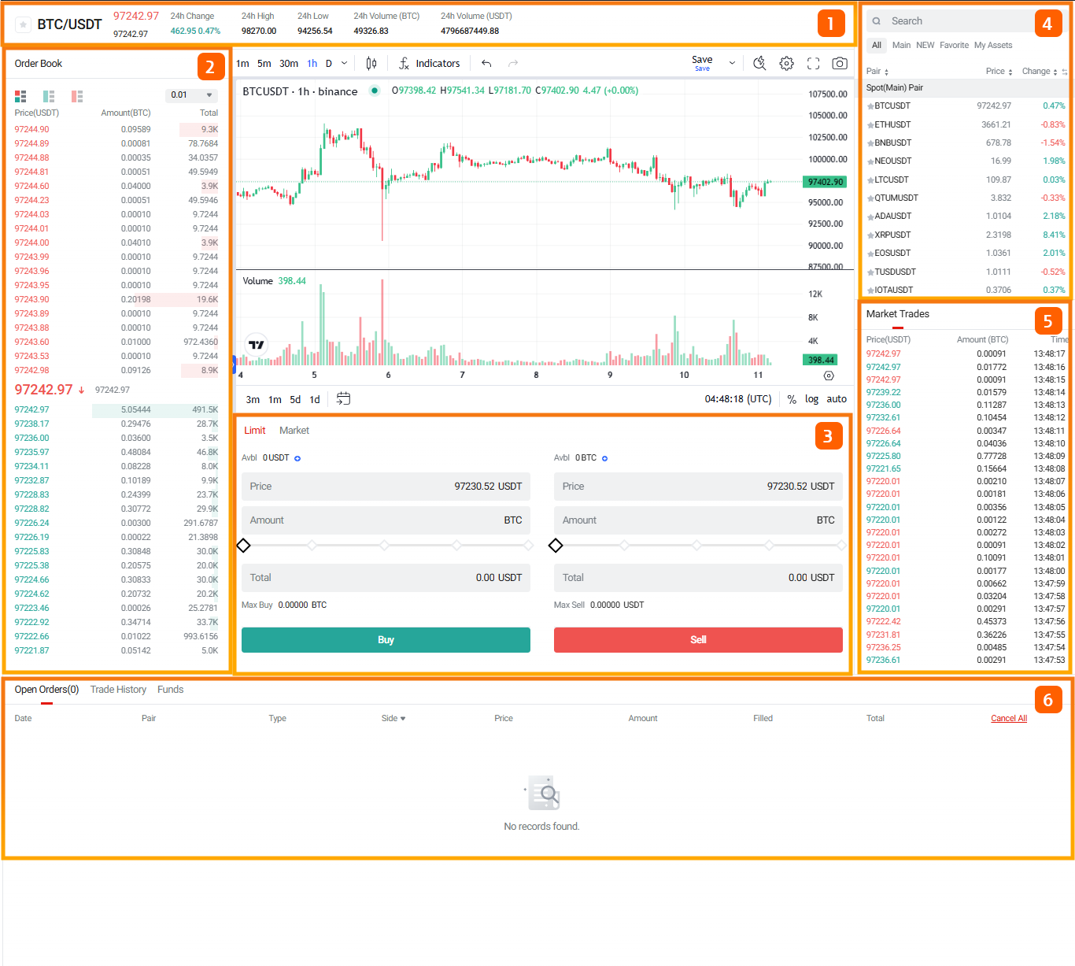Click the green Buy button
The image size is (1075, 966).
pos(386,640)
